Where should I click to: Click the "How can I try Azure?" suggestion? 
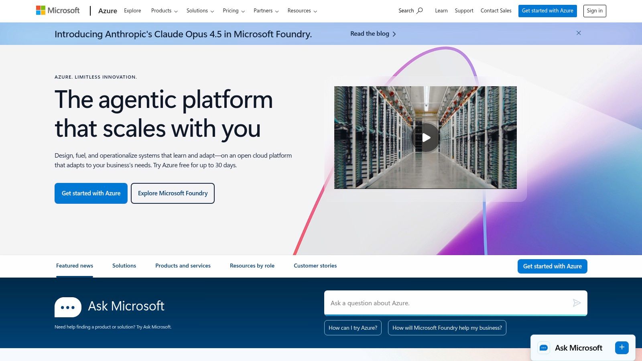coord(353,328)
